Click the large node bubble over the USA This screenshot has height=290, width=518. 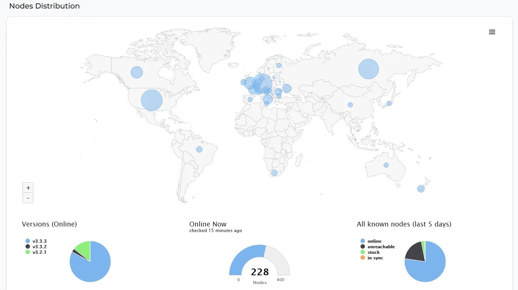tap(152, 100)
